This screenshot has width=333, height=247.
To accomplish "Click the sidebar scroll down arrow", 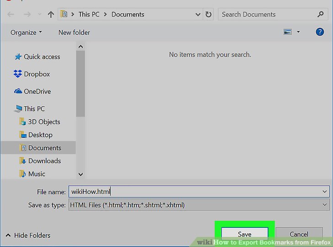I will (81, 174).
